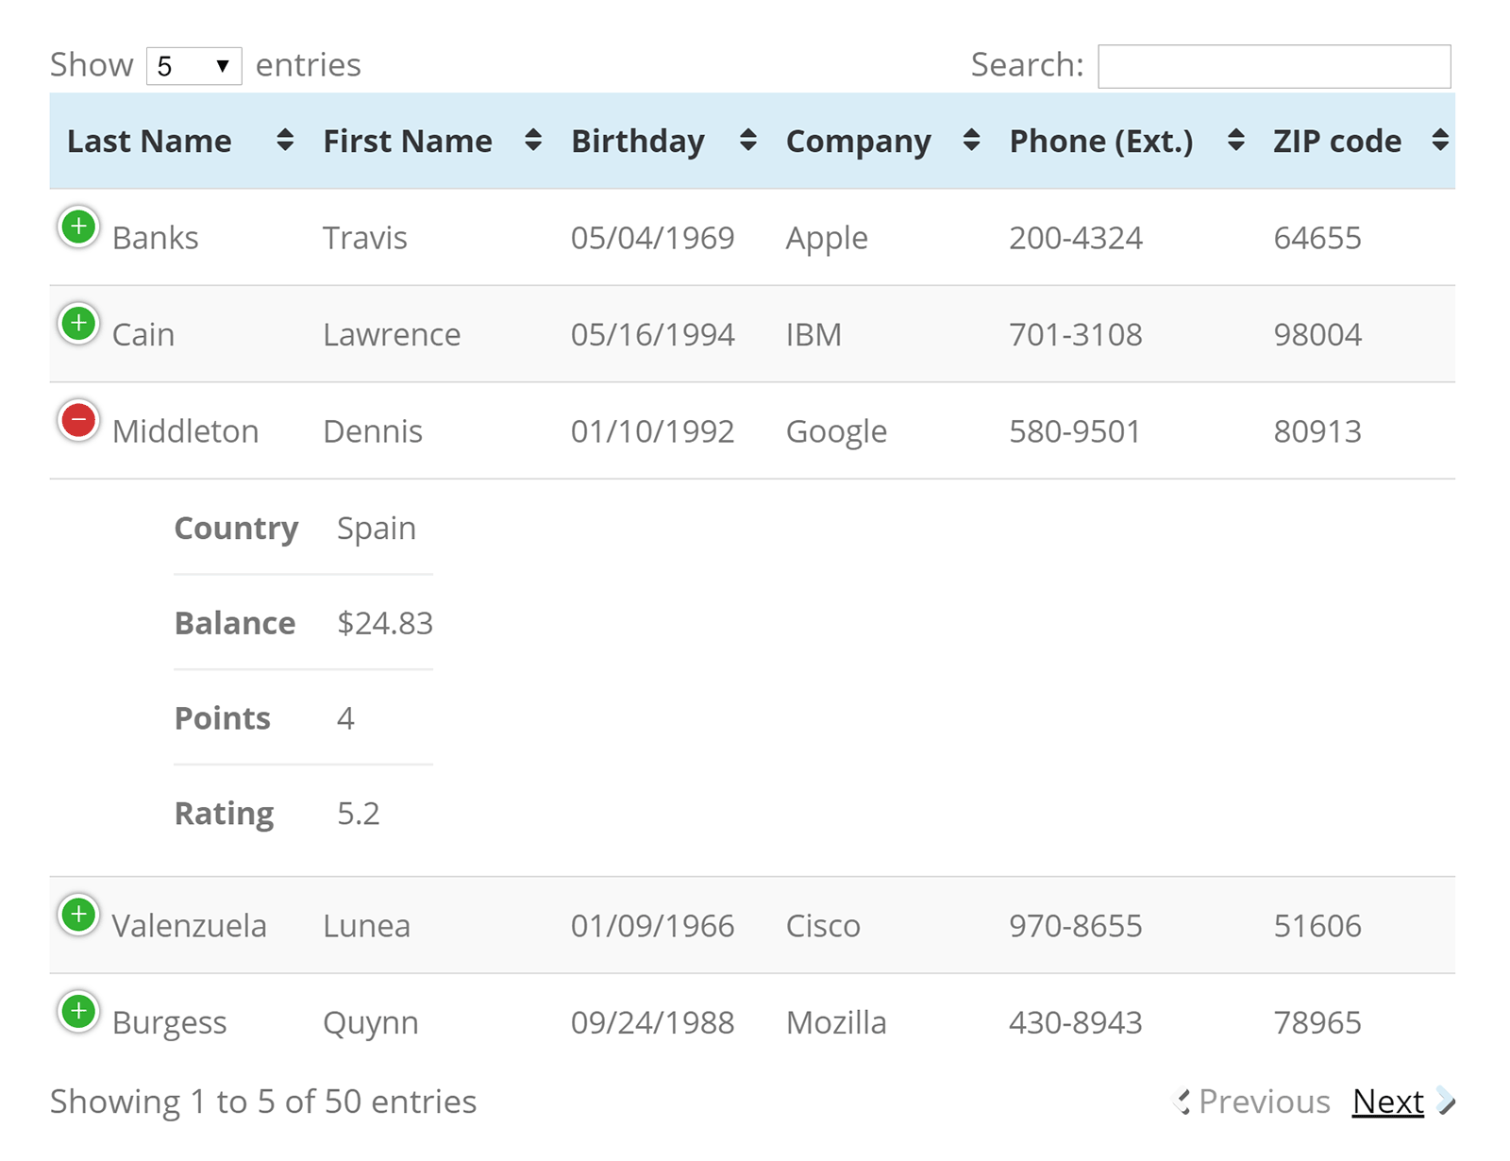The width and height of the screenshot is (1510, 1161).
Task: Expand the Cain row details
Action: click(x=79, y=323)
